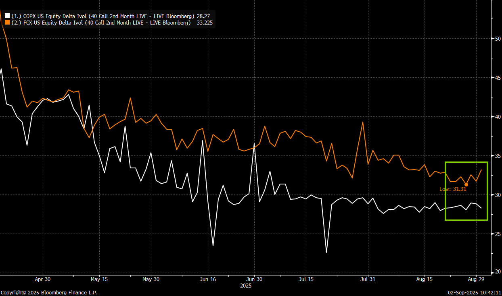Screen dimensions: 502x296
Task: Click the 'Low: 31.31' annotation label
Action: coord(453,188)
